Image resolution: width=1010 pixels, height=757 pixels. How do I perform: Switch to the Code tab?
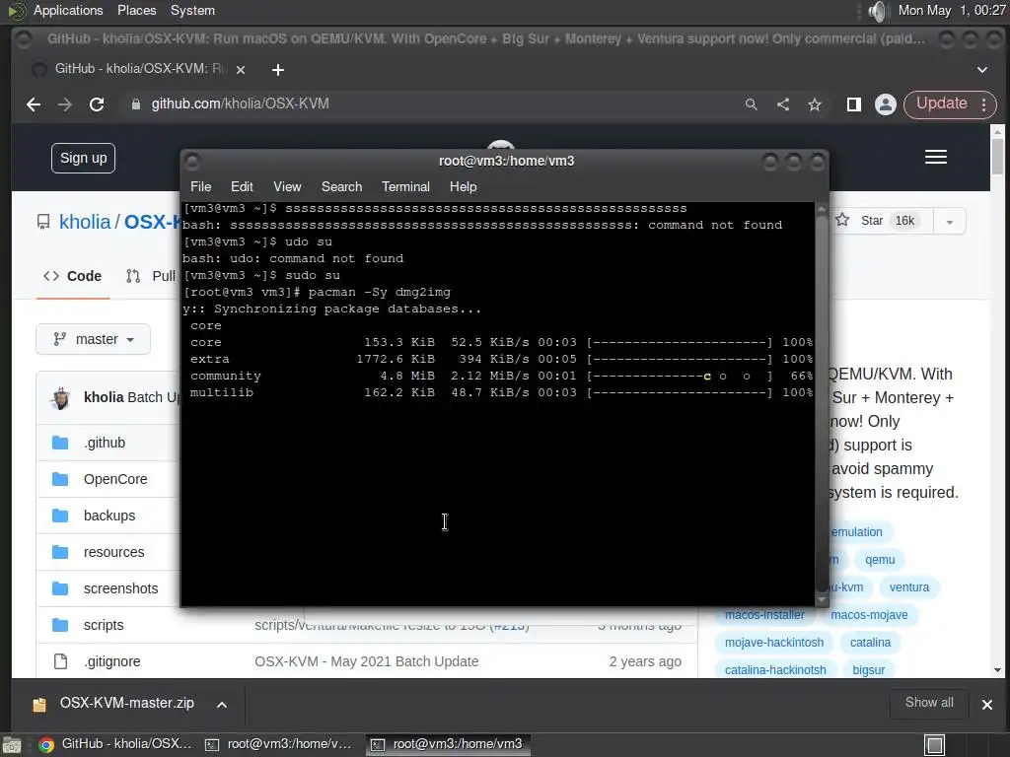[x=72, y=276]
